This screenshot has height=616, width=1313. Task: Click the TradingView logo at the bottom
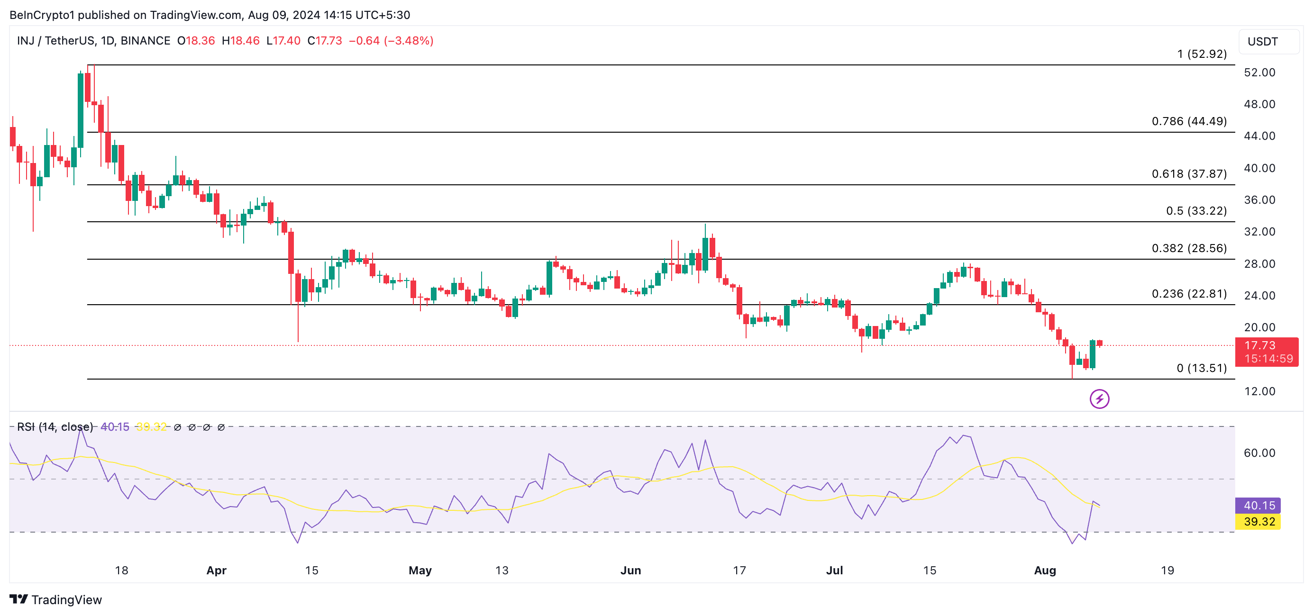pyautogui.click(x=56, y=599)
